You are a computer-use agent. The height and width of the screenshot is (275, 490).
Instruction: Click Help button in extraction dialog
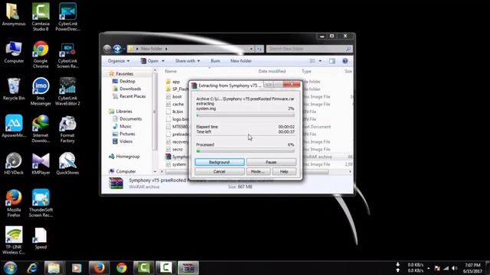click(x=284, y=171)
